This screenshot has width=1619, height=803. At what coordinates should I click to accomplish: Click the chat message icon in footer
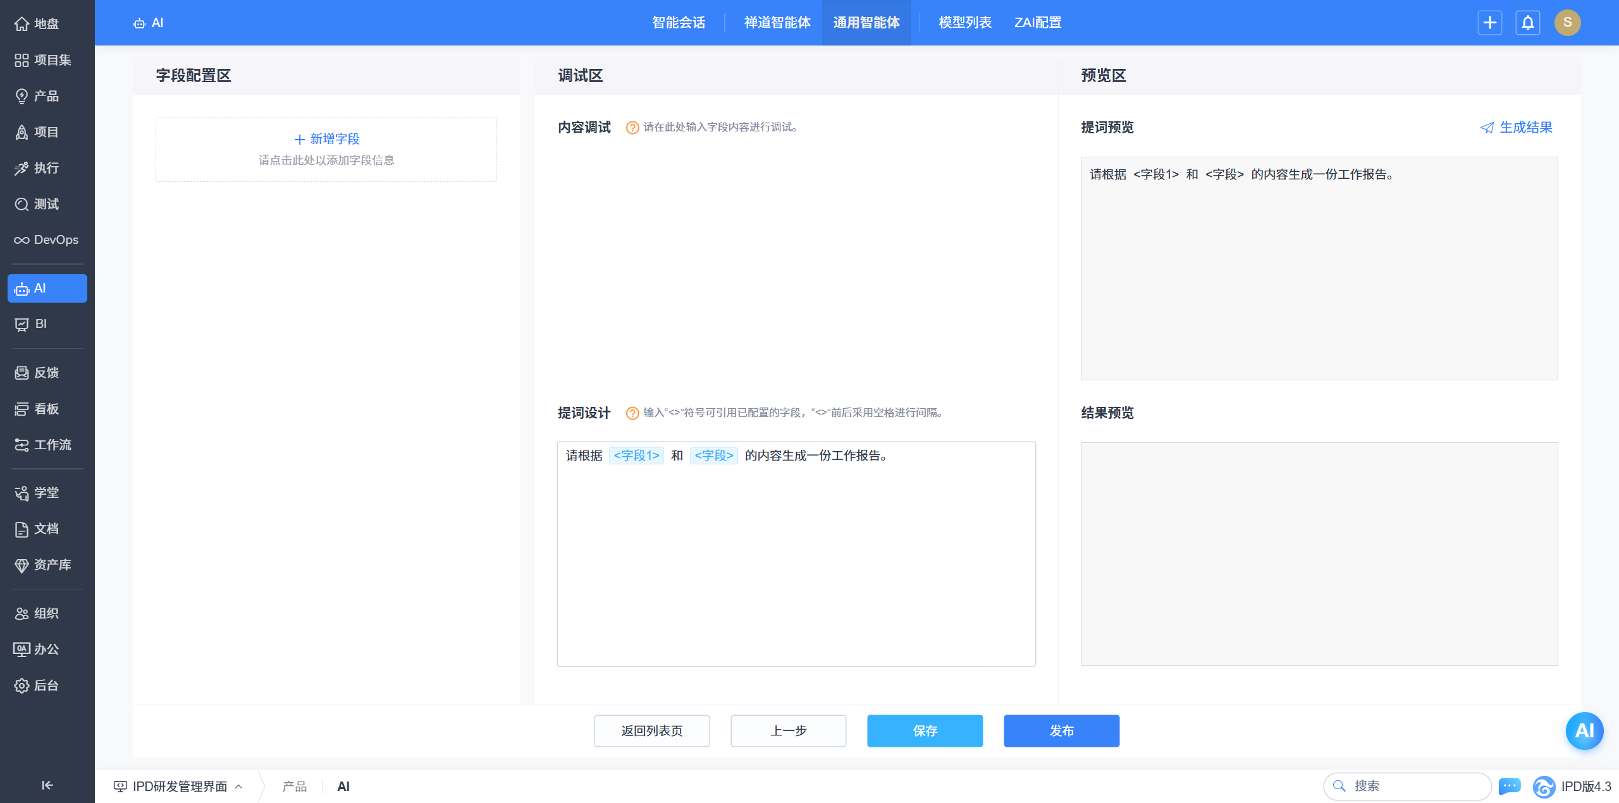tap(1510, 786)
